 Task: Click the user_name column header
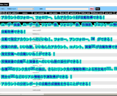point(53,13)
